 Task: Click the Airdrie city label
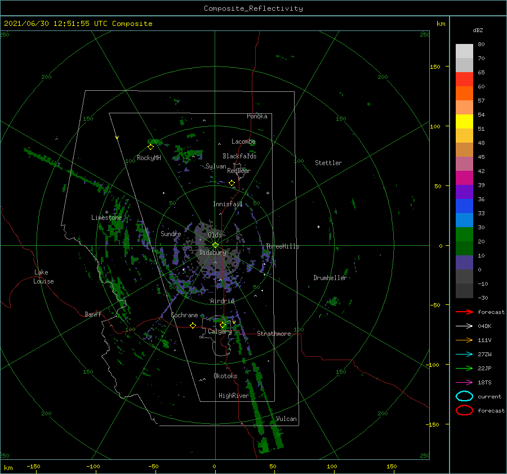click(x=222, y=301)
